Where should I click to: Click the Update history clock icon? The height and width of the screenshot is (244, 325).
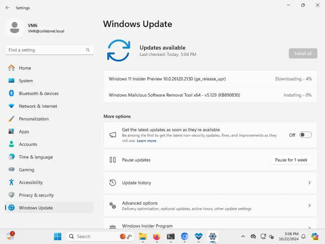(x=113, y=183)
